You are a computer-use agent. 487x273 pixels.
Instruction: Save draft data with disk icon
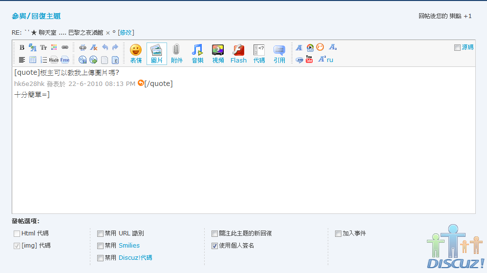[83, 60]
